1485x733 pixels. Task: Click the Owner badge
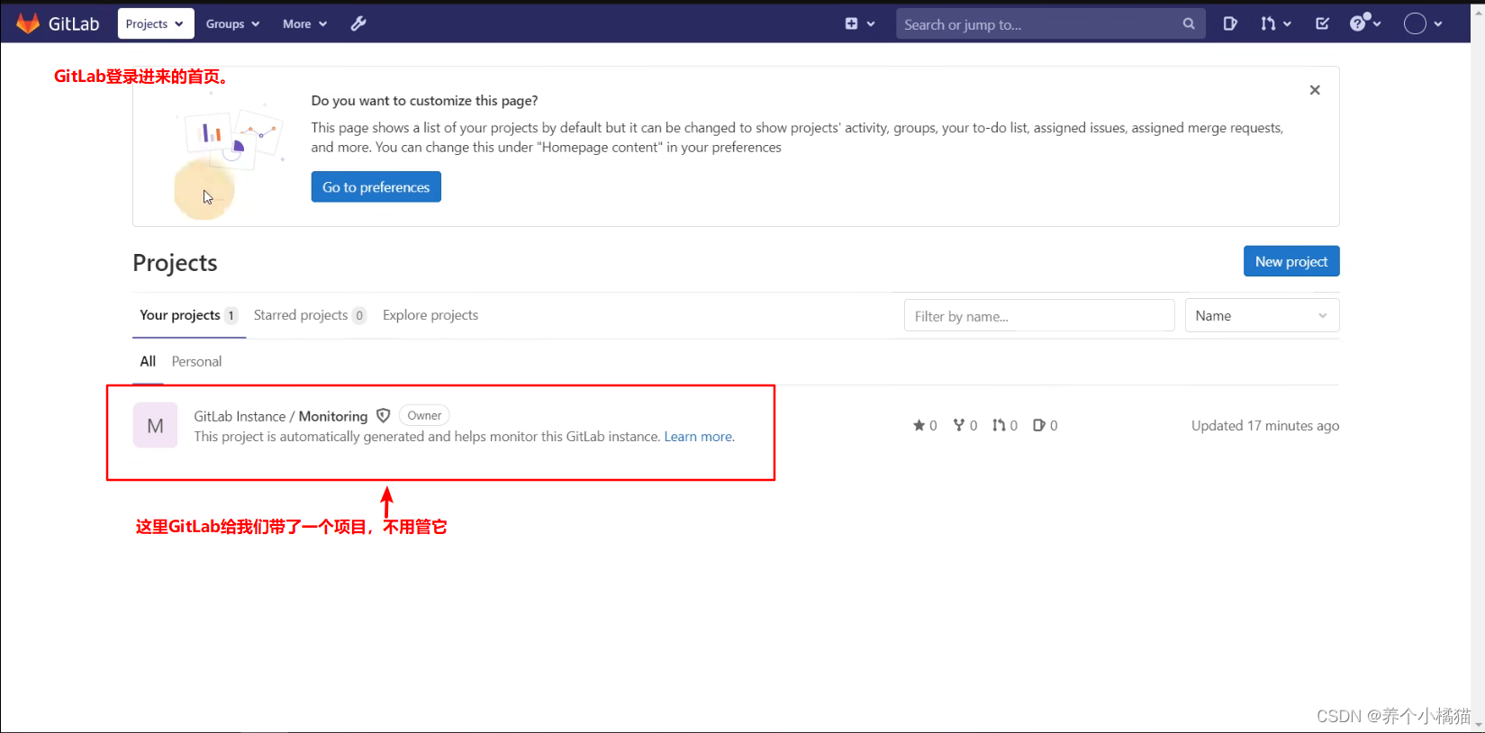pos(424,415)
